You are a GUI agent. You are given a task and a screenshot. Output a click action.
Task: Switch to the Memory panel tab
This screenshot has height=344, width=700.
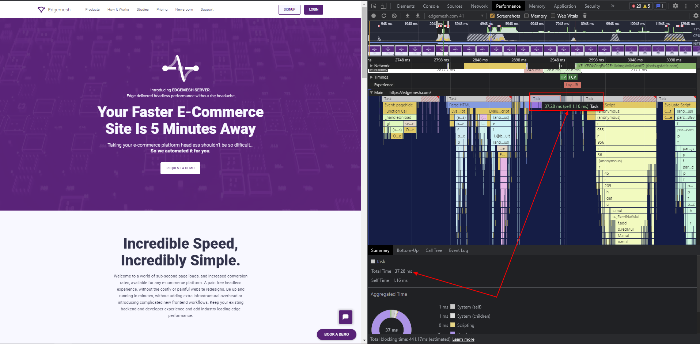pos(537,6)
